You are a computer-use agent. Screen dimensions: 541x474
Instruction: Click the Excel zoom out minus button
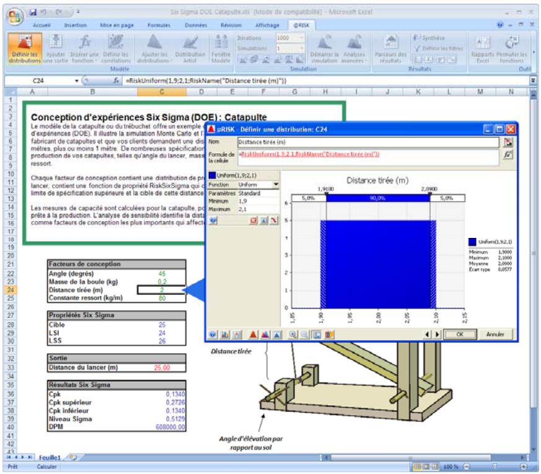(x=467, y=467)
